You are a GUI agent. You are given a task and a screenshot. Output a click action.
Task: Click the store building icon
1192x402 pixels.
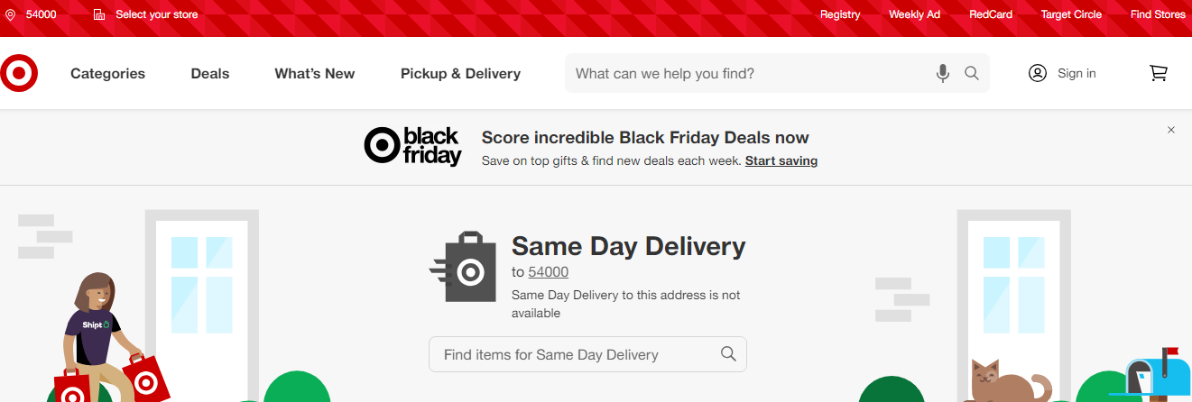pos(99,14)
